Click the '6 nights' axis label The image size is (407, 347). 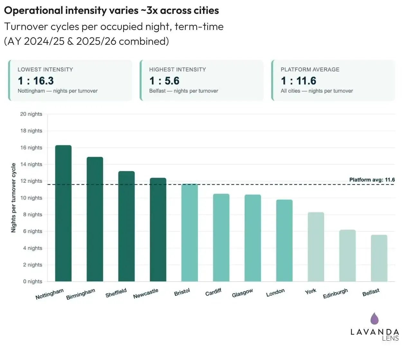click(32, 231)
